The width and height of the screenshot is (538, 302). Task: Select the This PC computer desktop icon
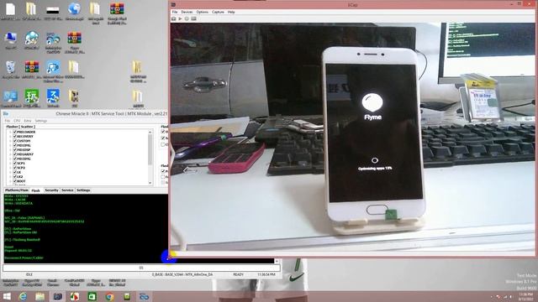pos(10,39)
